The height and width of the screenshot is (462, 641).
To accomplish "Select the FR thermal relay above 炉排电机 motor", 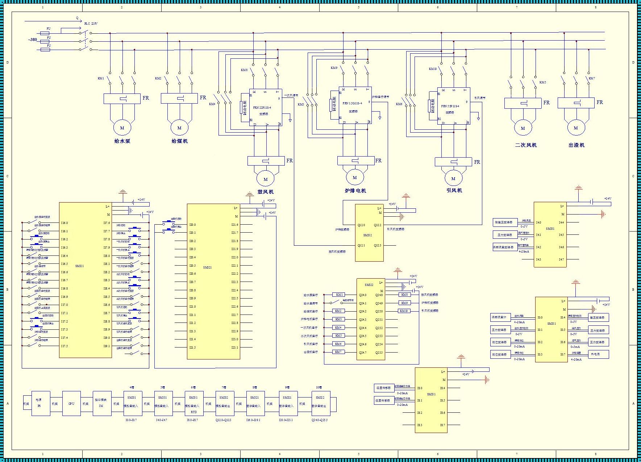I will coord(356,161).
